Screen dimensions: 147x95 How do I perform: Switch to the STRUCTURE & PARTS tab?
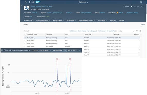point(42,21)
